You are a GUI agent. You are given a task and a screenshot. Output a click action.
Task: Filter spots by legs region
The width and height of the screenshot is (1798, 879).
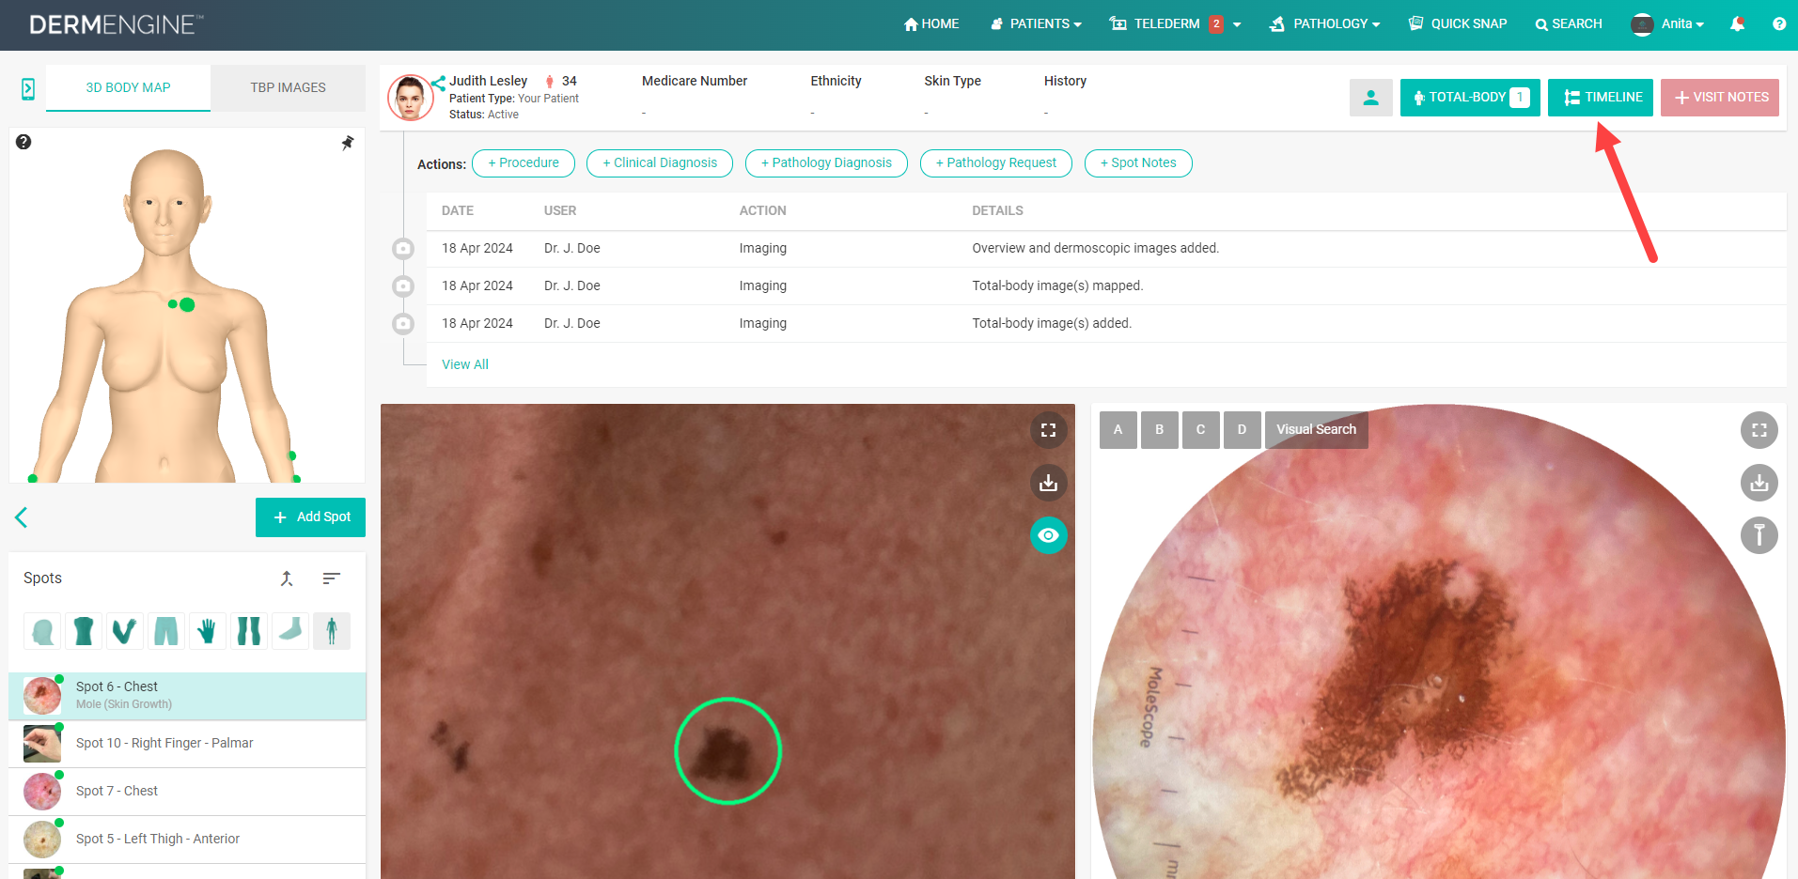249,631
